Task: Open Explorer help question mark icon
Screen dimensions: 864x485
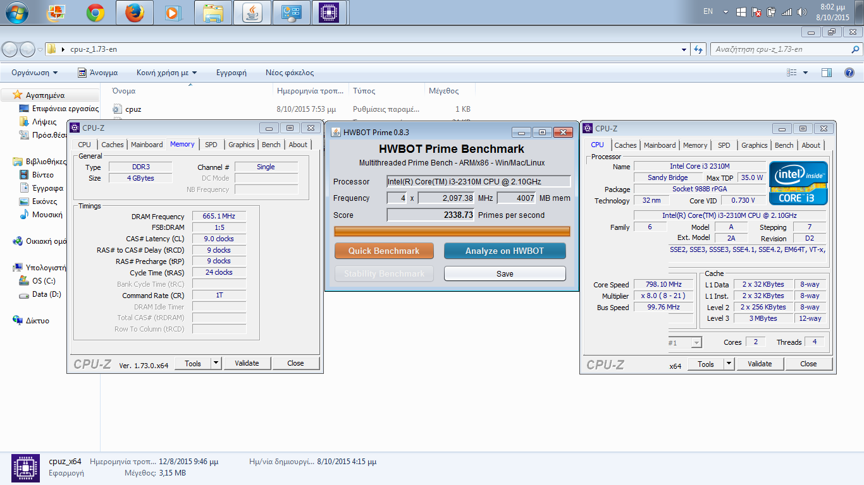Action: pos(849,73)
